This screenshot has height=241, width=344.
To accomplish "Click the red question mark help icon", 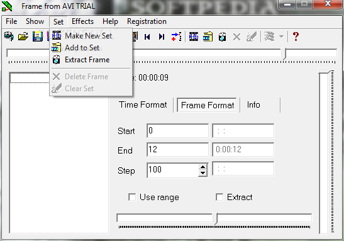I will coord(296,36).
